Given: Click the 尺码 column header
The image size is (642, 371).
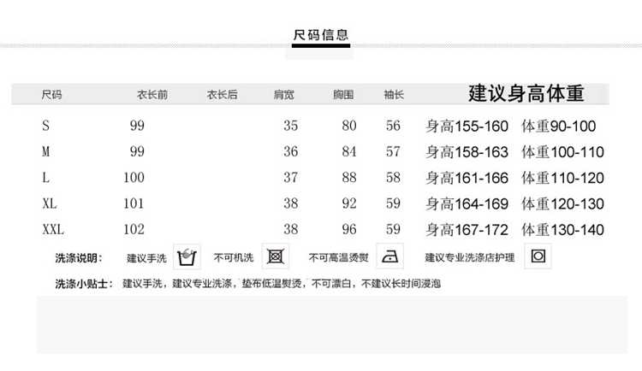Looking at the screenshot, I should (x=51, y=95).
